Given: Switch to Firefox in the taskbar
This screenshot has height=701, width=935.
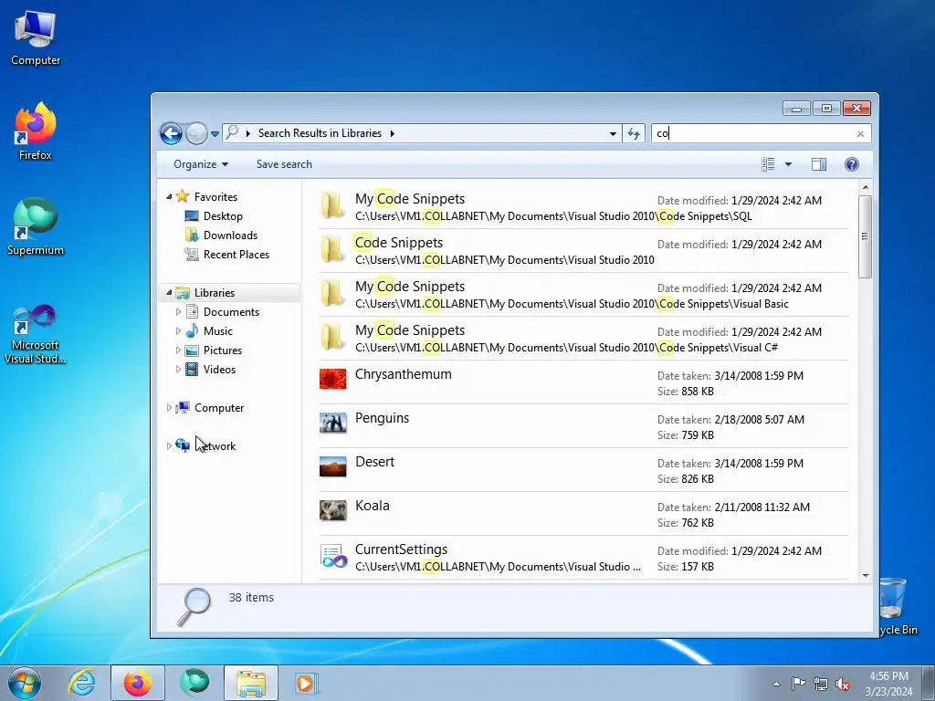Looking at the screenshot, I should click(x=137, y=683).
